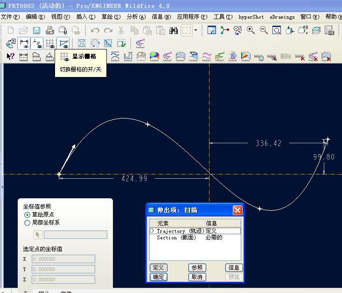Orient the sketch plane parallel to screen
The height and width of the screenshot is (293, 342).
click(x=11, y=43)
